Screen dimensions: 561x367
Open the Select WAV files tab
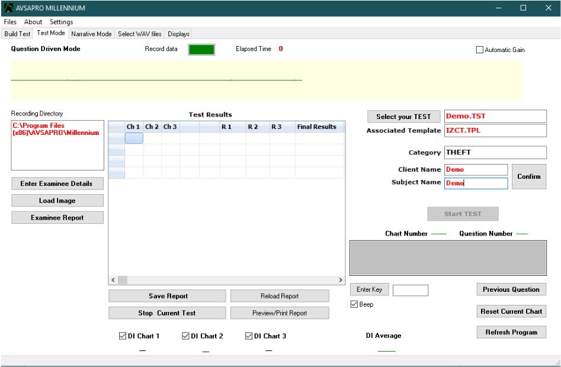pyautogui.click(x=139, y=34)
